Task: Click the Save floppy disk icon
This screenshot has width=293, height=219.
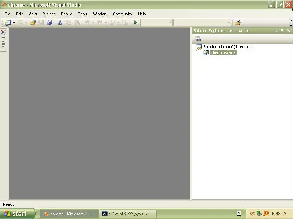Action: [x=41, y=23]
